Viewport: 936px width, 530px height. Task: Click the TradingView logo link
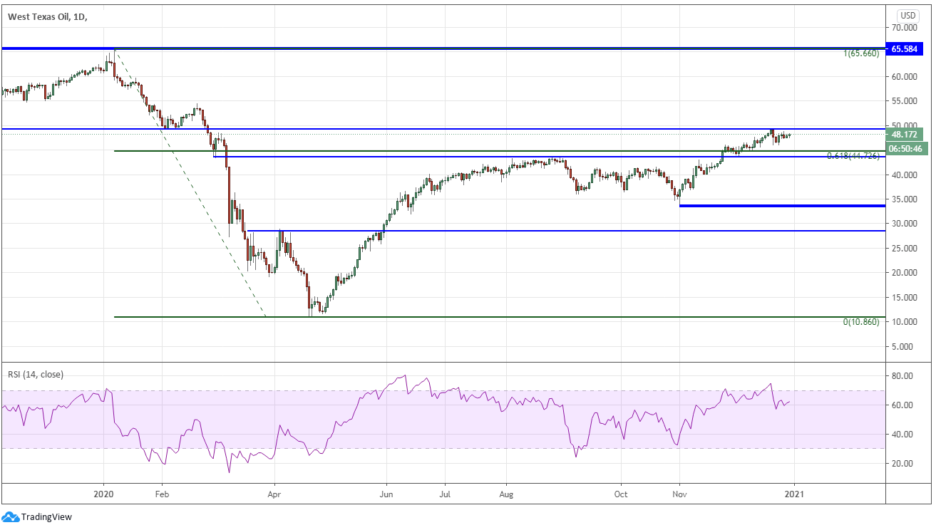point(37,517)
